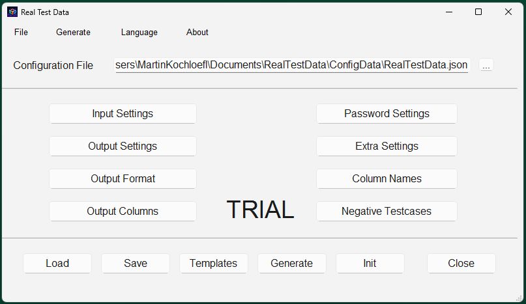The width and height of the screenshot is (526, 304).
Task: Open the Output Format dialog
Action: pyautogui.click(x=123, y=178)
